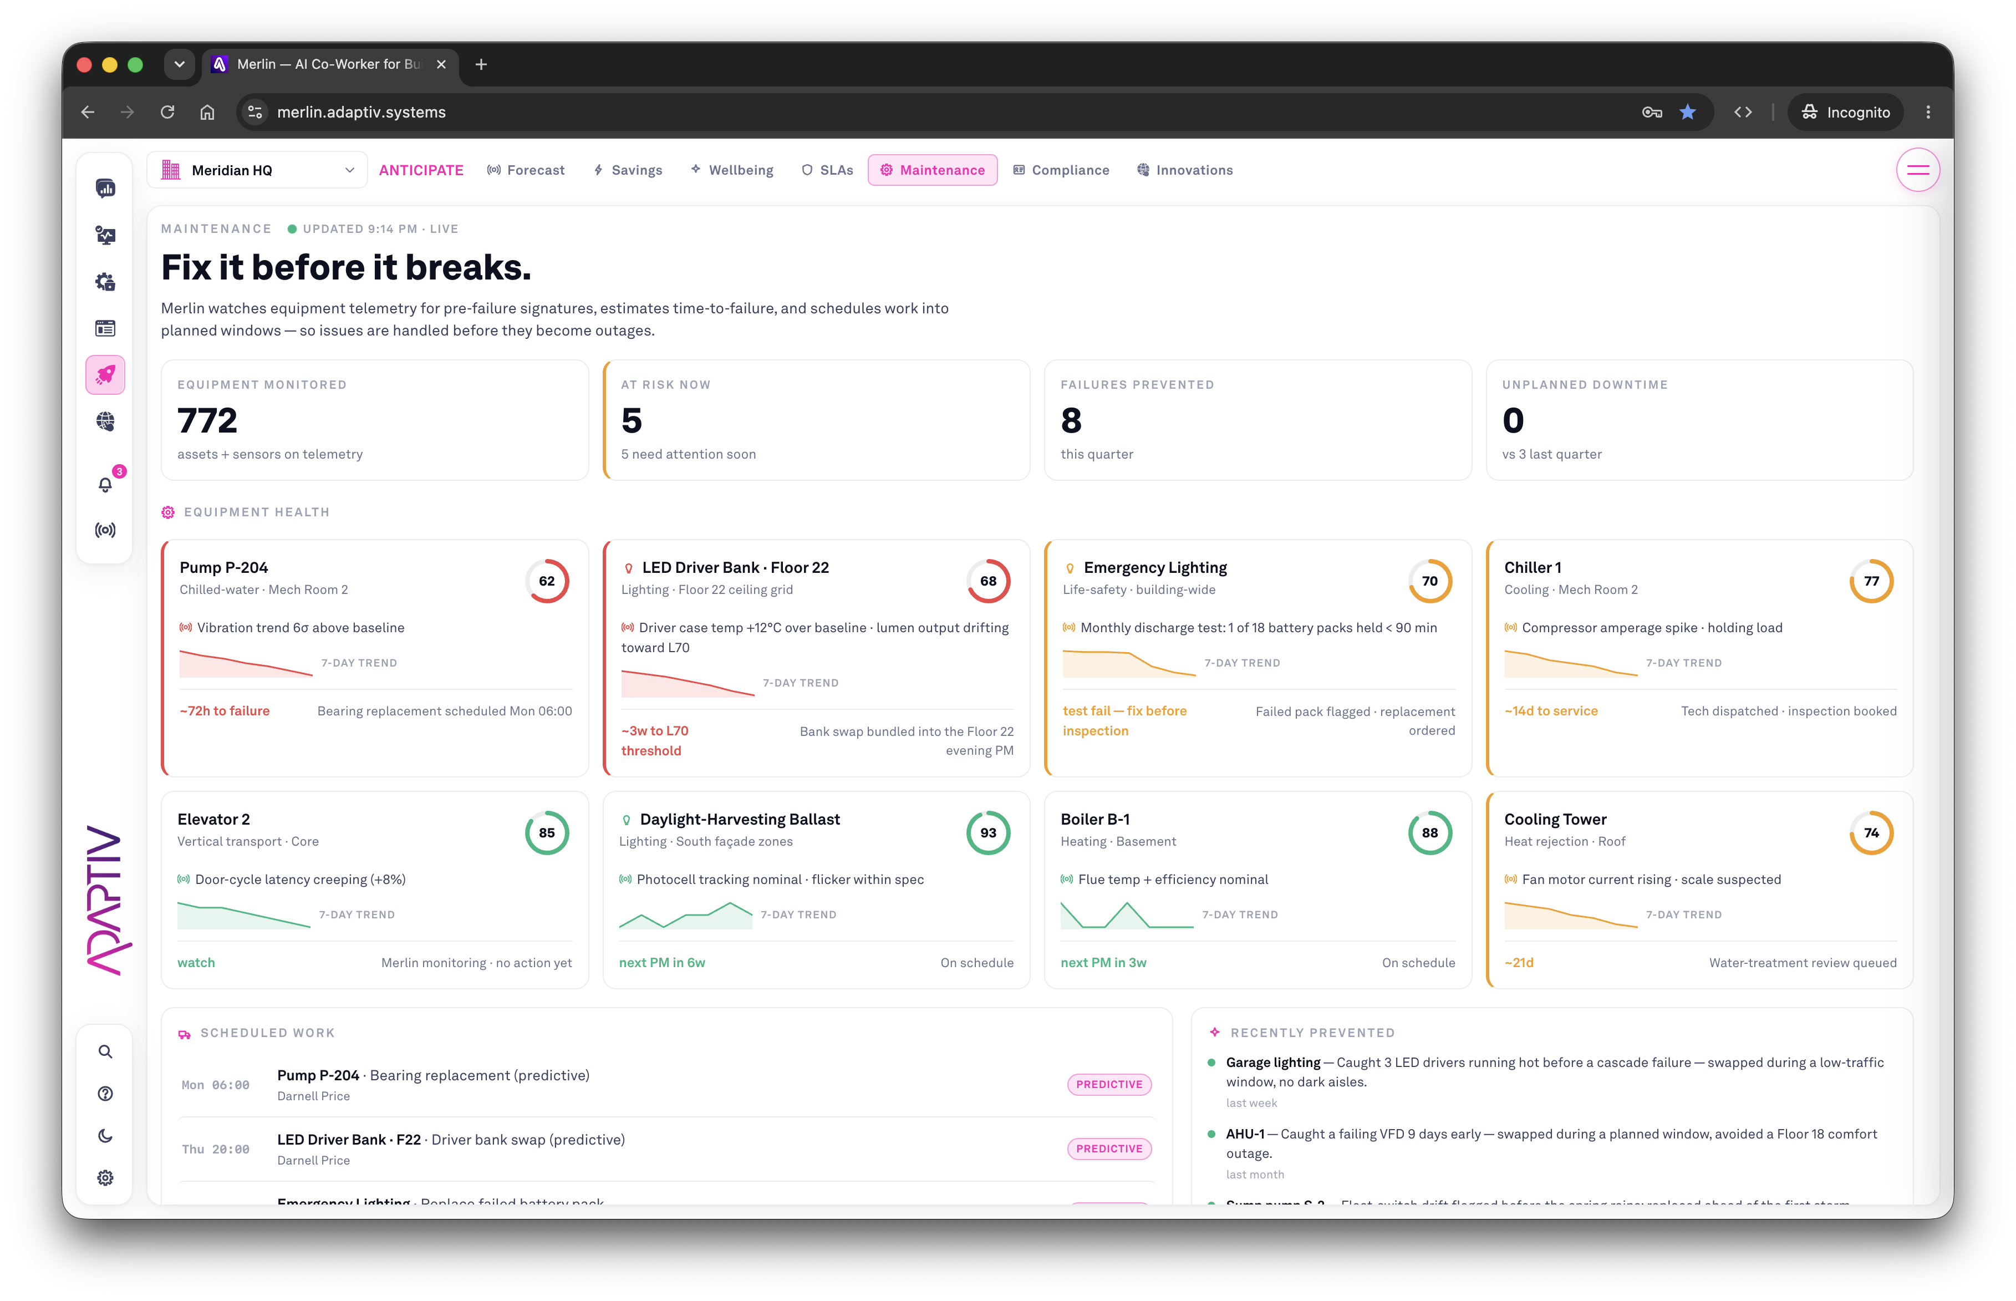The width and height of the screenshot is (2016, 1301).
Task: Open the browser three-dot menu
Action: pos(1928,111)
